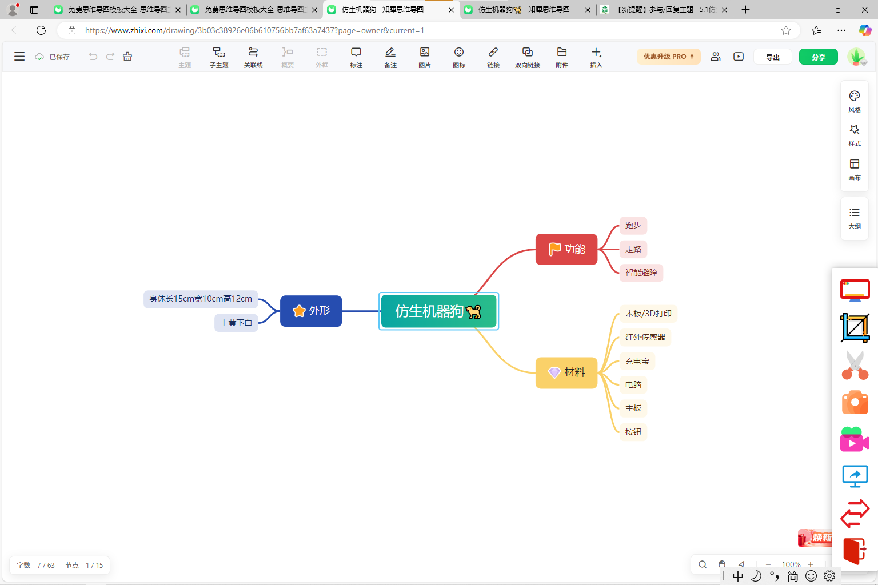
Task: Add a callout with 标注 tool
Action: (x=356, y=57)
